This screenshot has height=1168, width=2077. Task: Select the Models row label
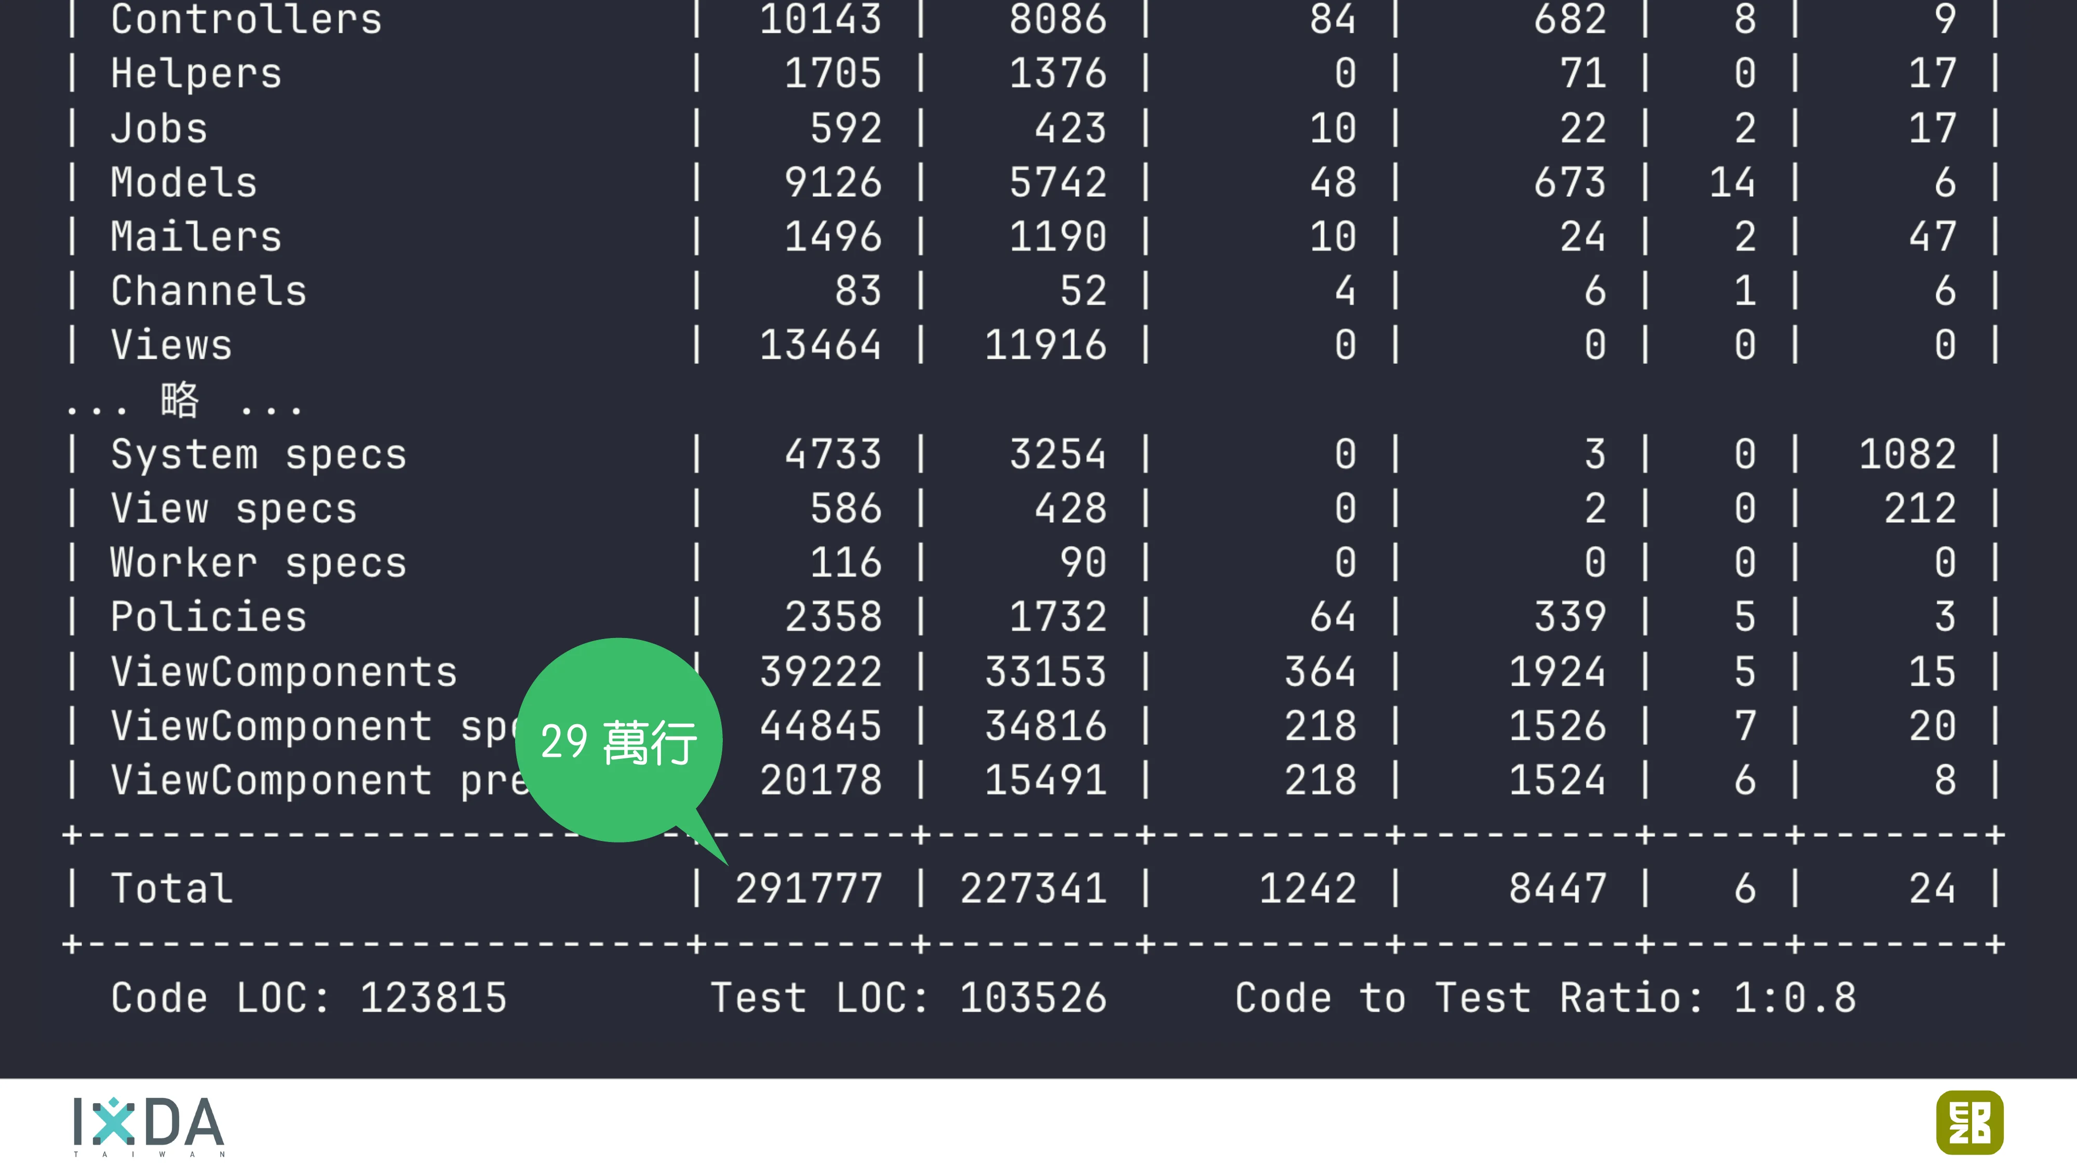tap(184, 182)
